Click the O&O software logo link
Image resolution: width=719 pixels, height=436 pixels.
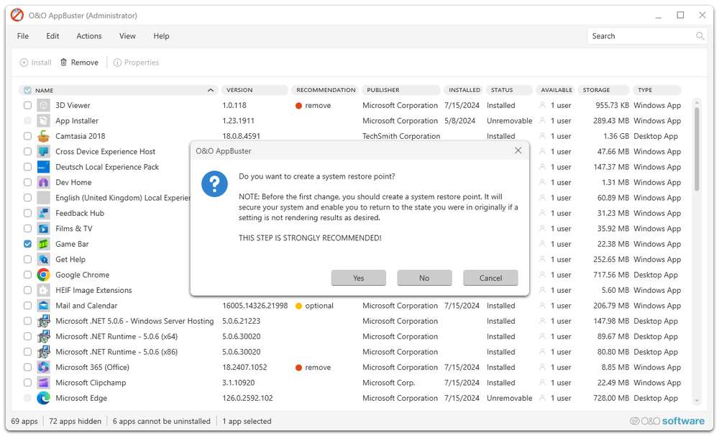point(667,422)
